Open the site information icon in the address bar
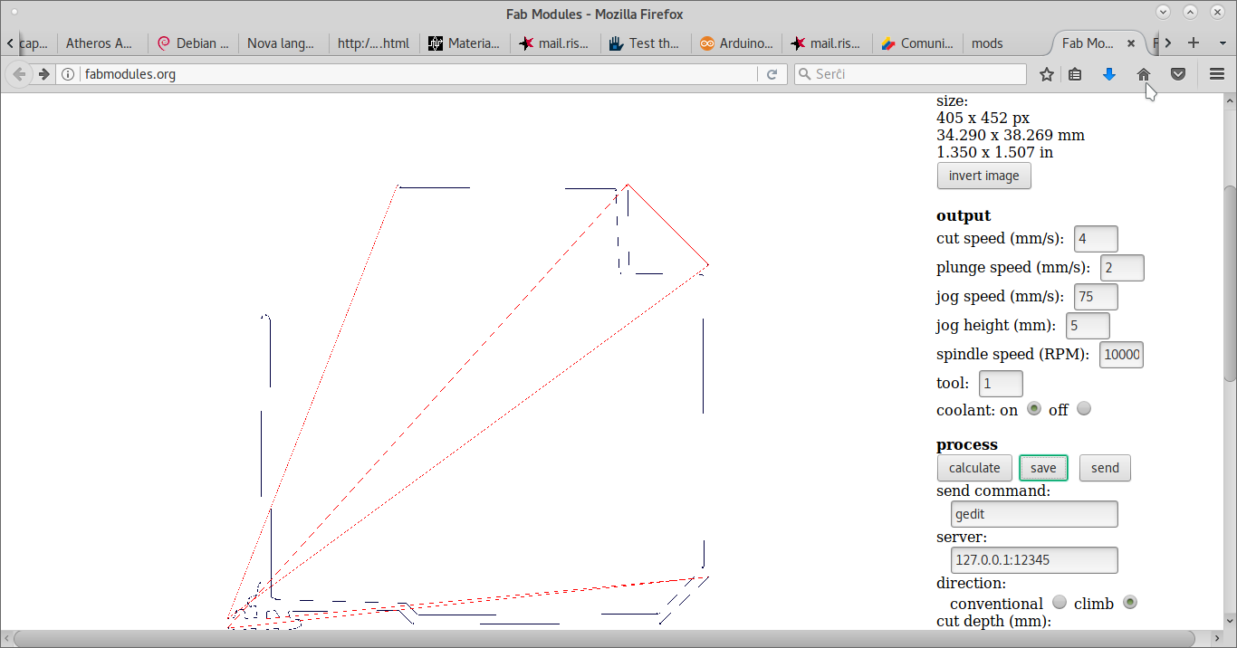 coord(70,74)
